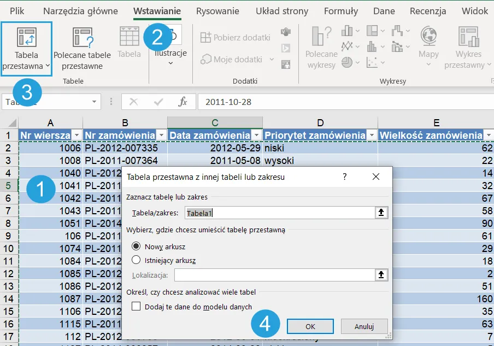Enable Dodaj te dane do modelu danych
The width and height of the screenshot is (494, 346).
pos(136,307)
